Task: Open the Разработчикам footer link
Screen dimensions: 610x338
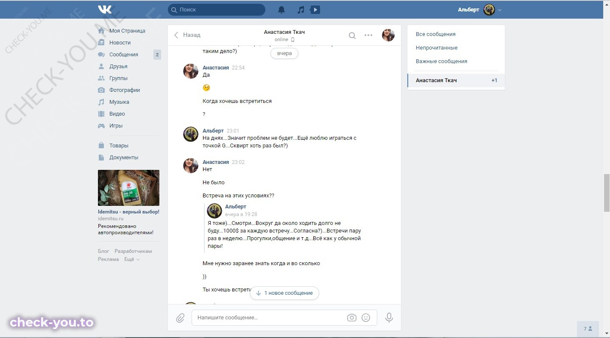Action: click(x=133, y=251)
